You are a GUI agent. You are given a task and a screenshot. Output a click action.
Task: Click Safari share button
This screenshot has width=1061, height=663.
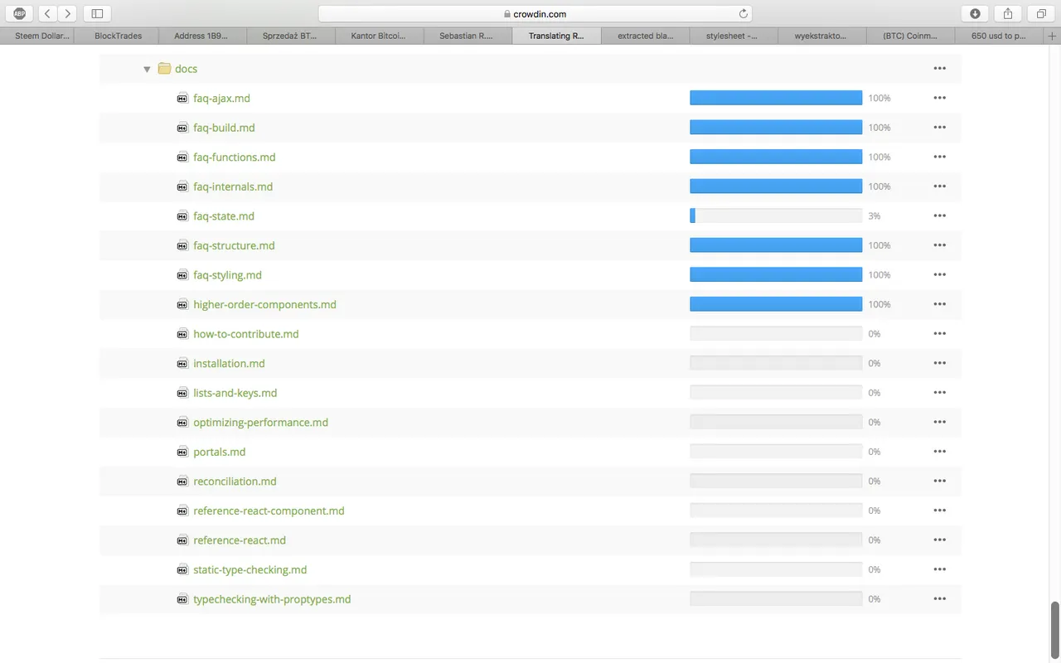(x=1008, y=13)
